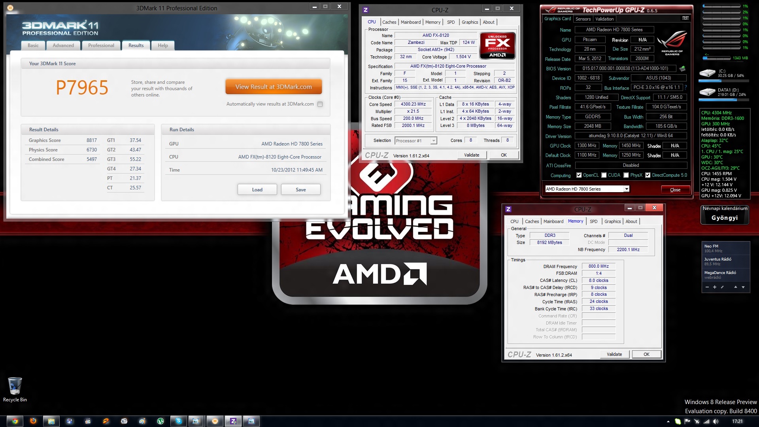This screenshot has height=427, width=759.
Task: Click the ROG logo in GPU-Z
Action: point(672,43)
